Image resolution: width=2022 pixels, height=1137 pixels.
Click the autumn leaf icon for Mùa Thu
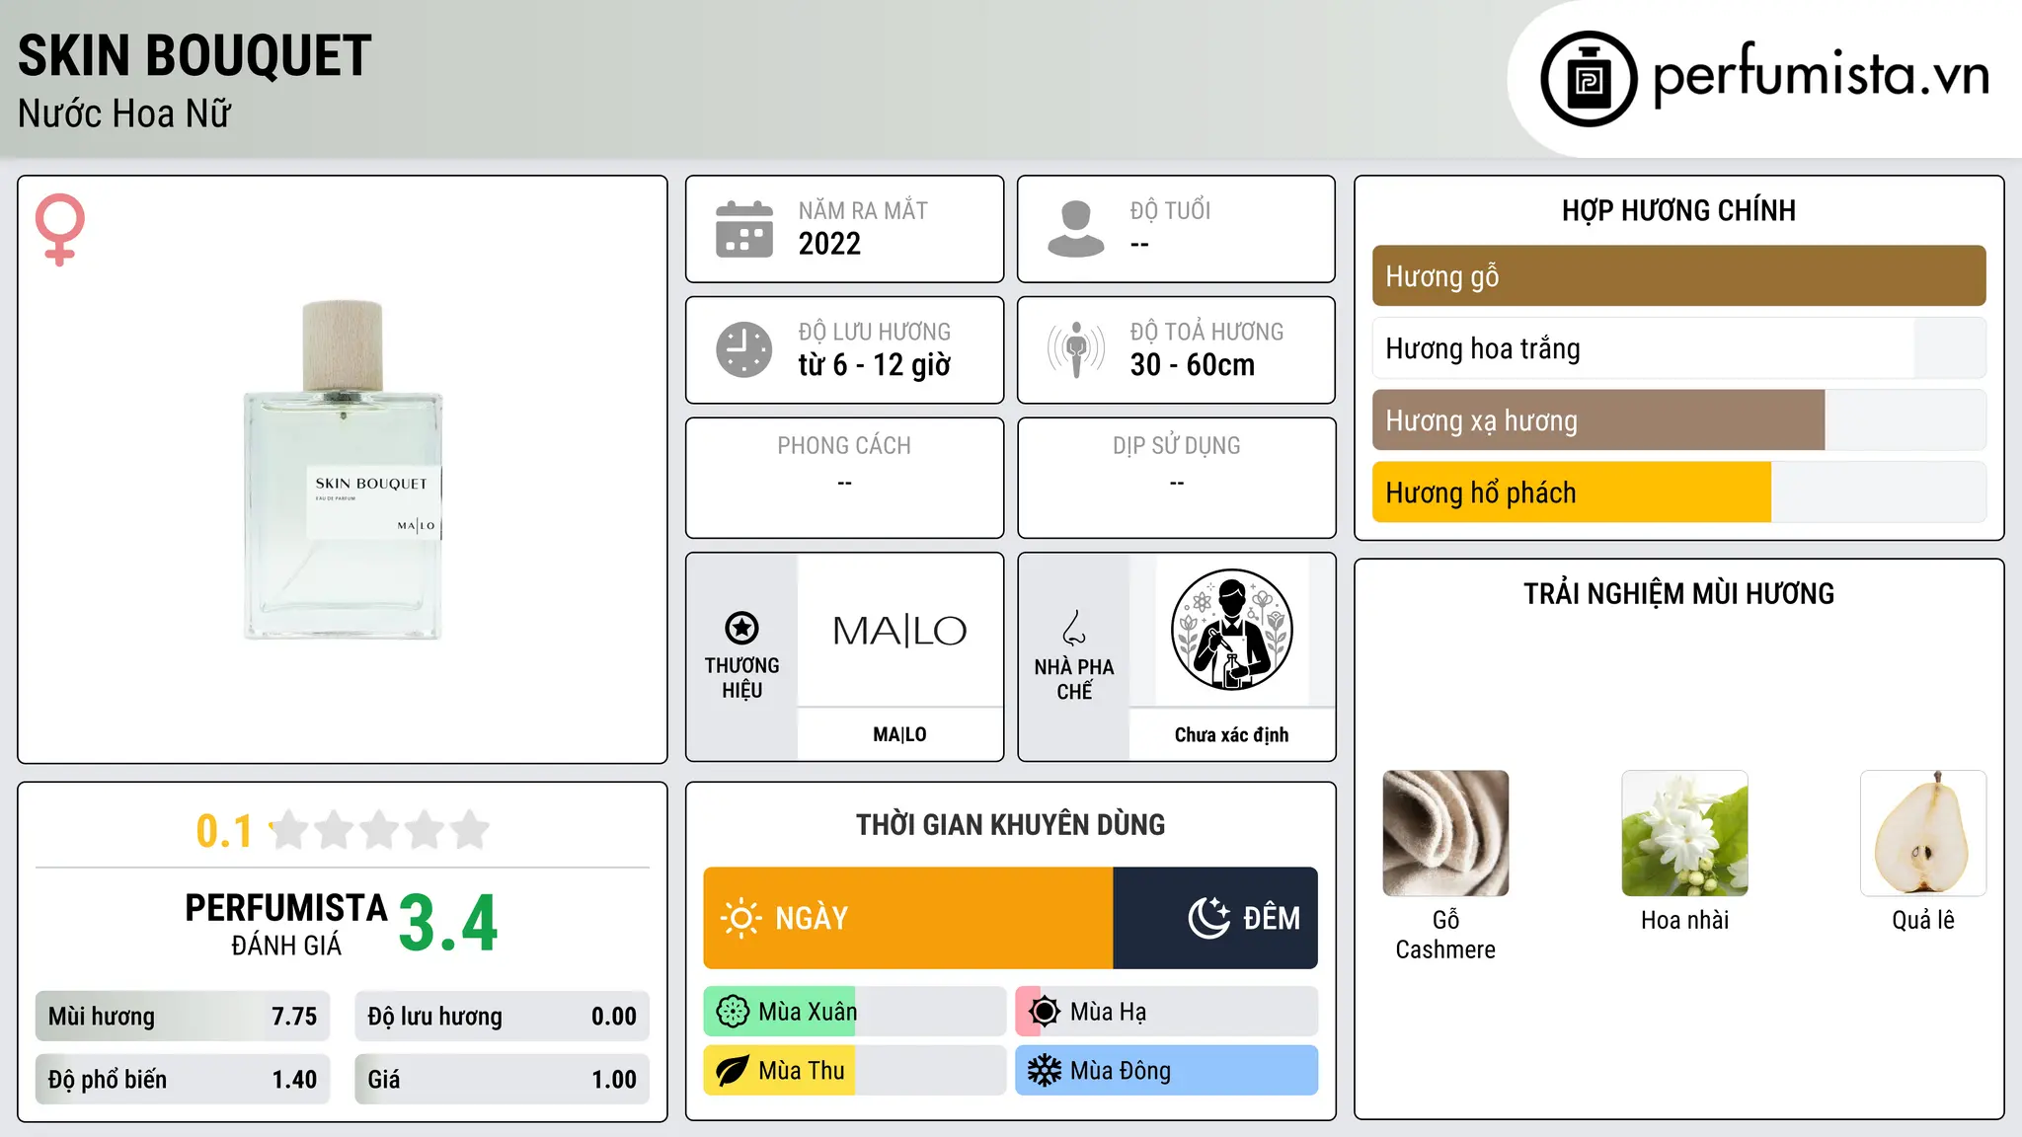733,1071
